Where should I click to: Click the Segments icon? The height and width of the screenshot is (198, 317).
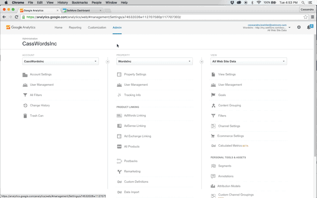pyautogui.click(x=213, y=166)
